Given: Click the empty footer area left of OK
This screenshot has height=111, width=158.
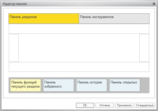Looking at the screenshot, I should [39, 105].
